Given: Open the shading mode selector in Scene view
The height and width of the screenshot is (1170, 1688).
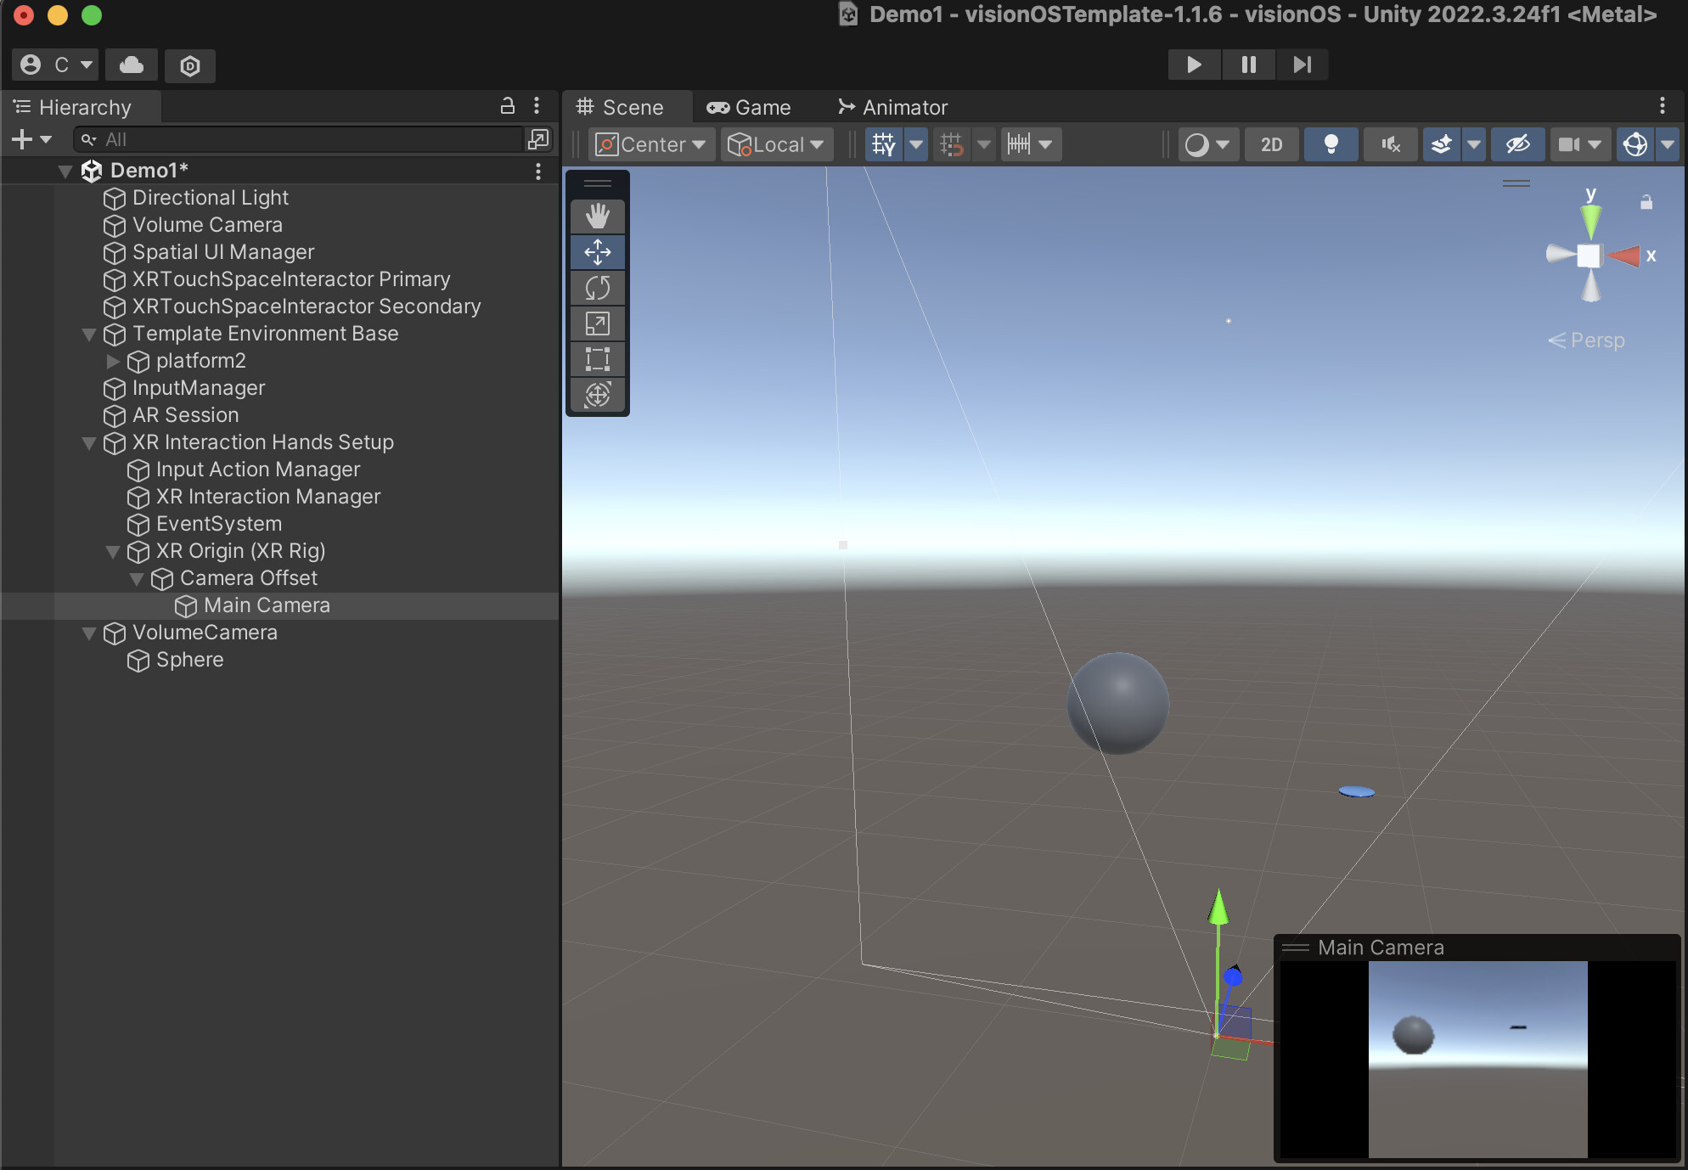Looking at the screenshot, I should pos(1207,144).
